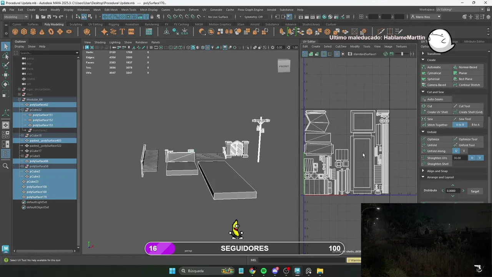This screenshot has height=277, width=492.
Task: Expand the Transform section in UV Toolkit
Action: [x=423, y=54]
